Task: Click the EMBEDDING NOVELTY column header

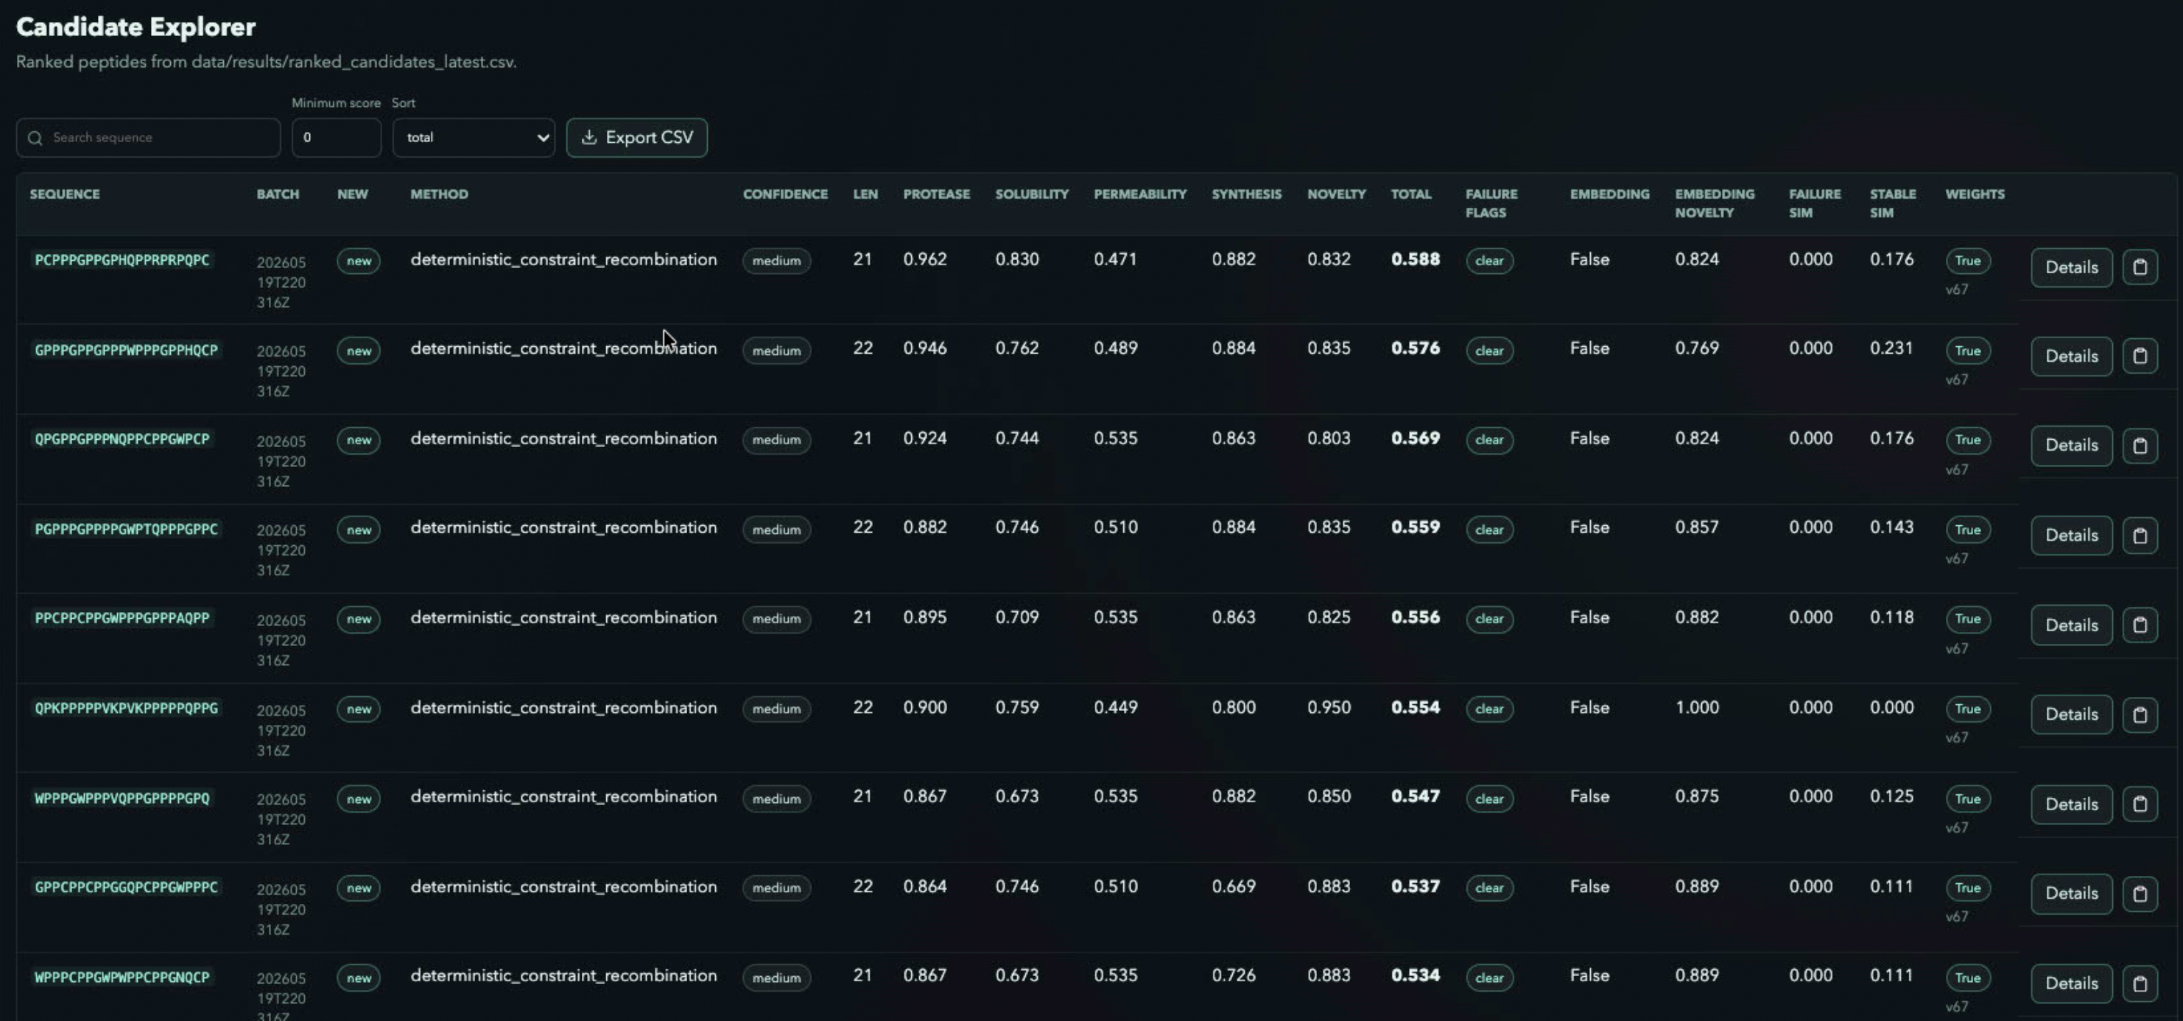Action: [1715, 203]
